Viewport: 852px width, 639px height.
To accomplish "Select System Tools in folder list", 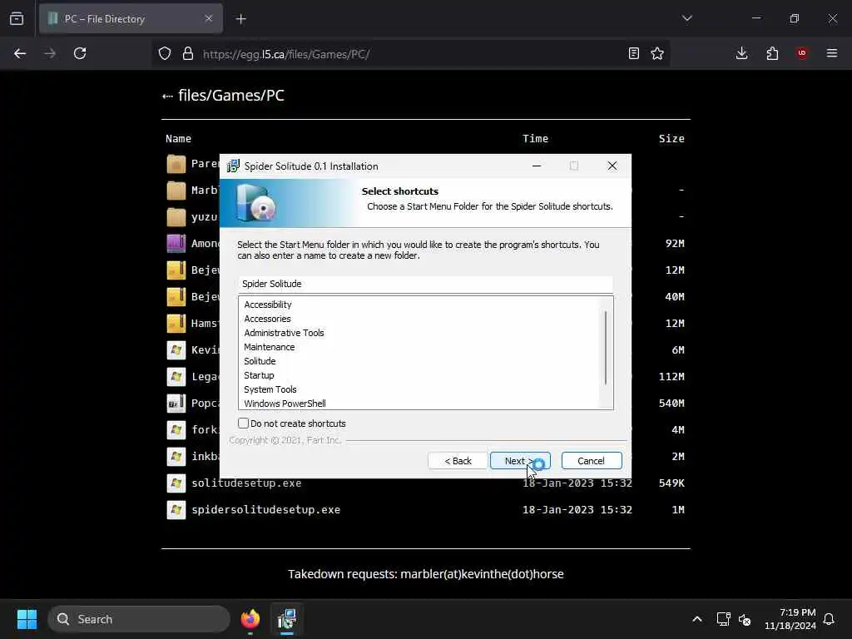I will [x=270, y=389].
